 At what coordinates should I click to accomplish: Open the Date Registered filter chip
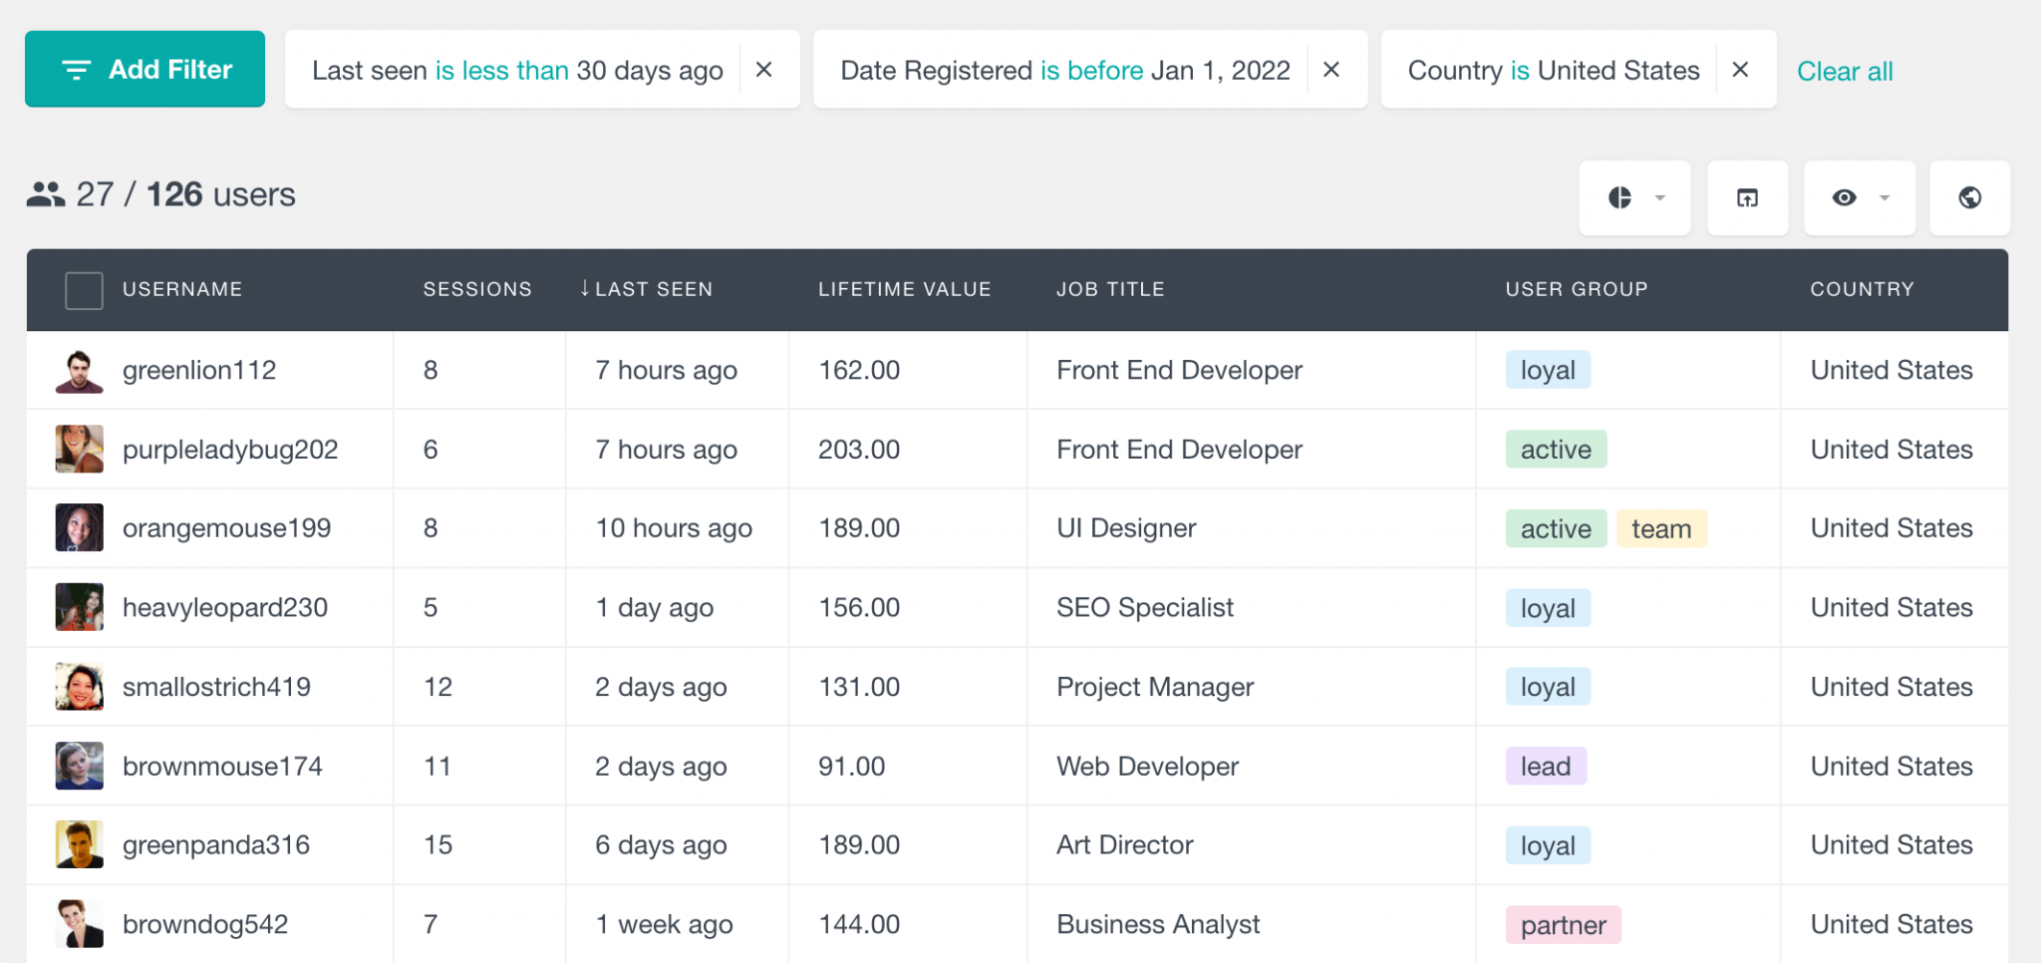tap(1064, 69)
